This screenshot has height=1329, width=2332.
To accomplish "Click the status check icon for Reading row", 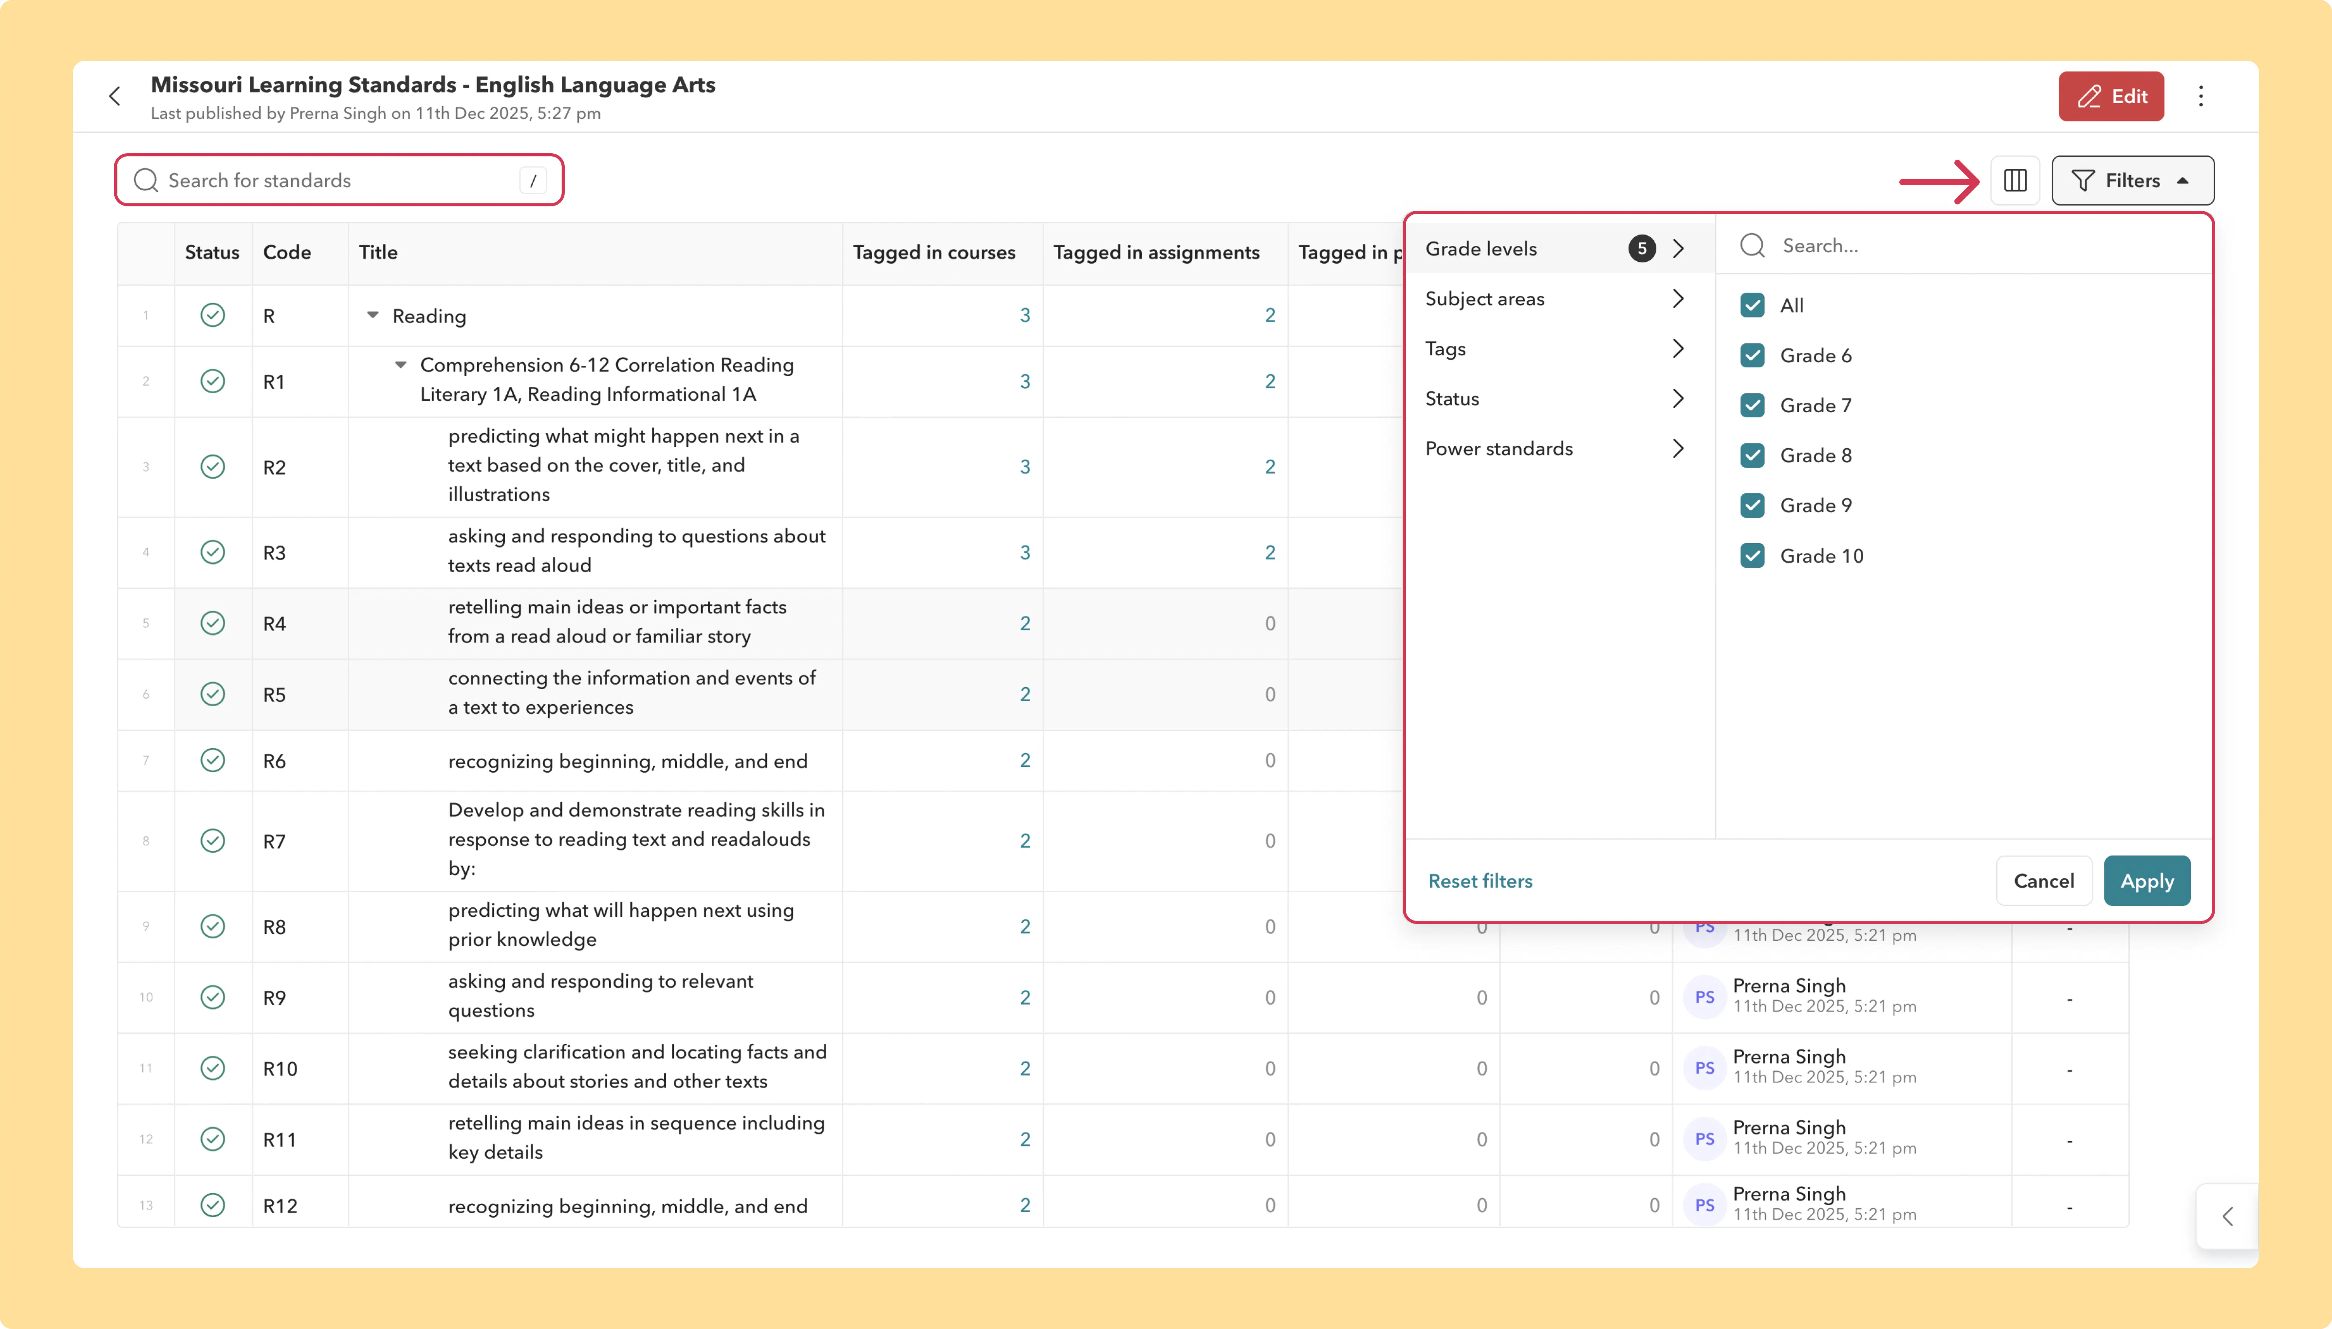I will [213, 315].
